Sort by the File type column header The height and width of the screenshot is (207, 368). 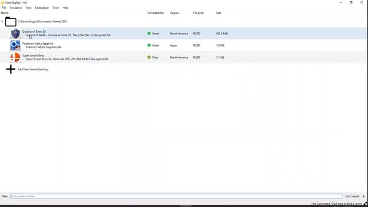click(198, 13)
